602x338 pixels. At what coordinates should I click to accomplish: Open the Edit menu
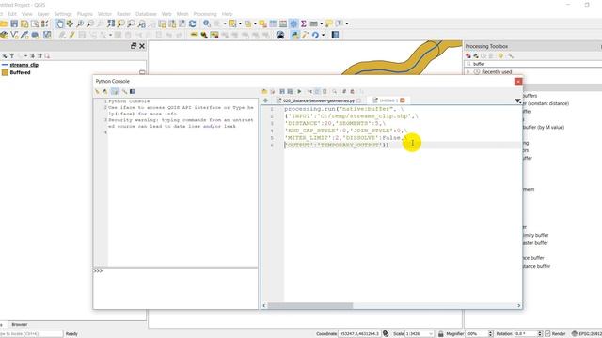tap(12, 14)
